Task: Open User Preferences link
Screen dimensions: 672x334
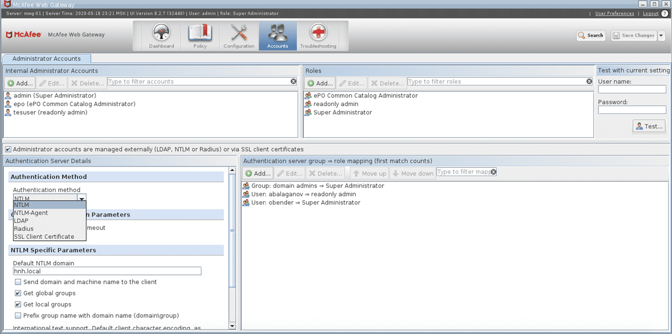Action: [615, 13]
